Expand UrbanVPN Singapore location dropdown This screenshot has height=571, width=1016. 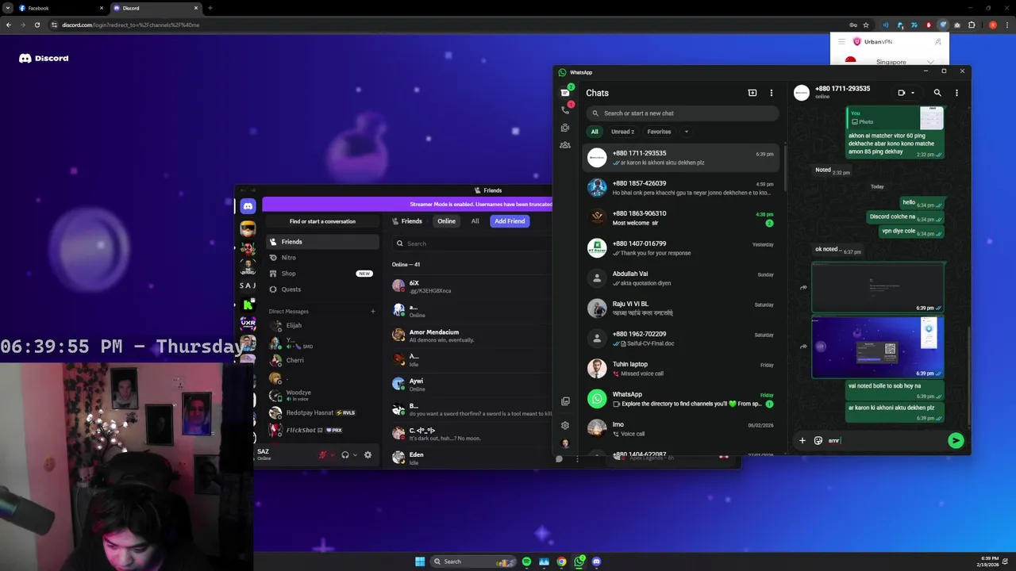click(930, 62)
